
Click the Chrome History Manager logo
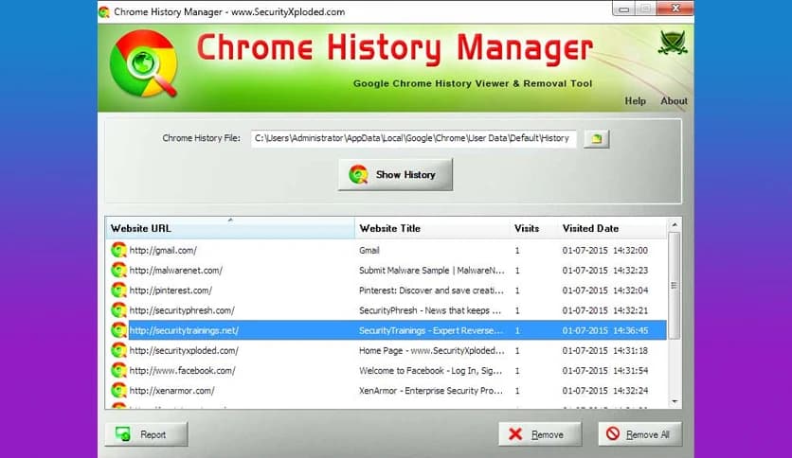(x=144, y=63)
